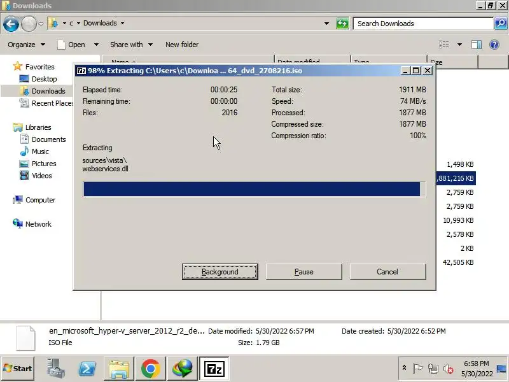Click the muted speaker tray icon
The height and width of the screenshot is (382, 509).
coord(449,369)
